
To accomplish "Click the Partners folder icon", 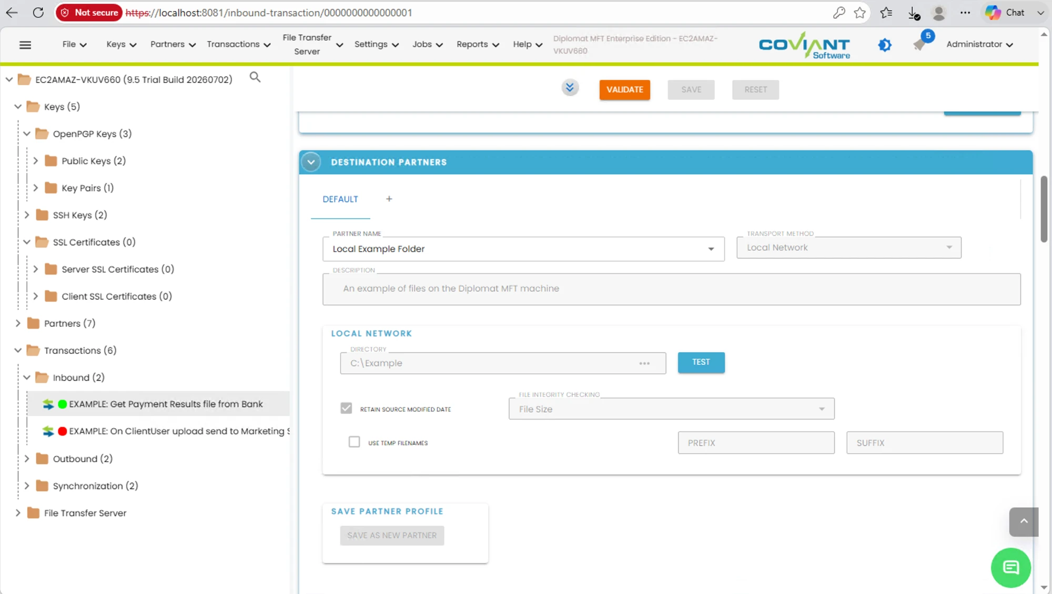I will click(33, 323).
